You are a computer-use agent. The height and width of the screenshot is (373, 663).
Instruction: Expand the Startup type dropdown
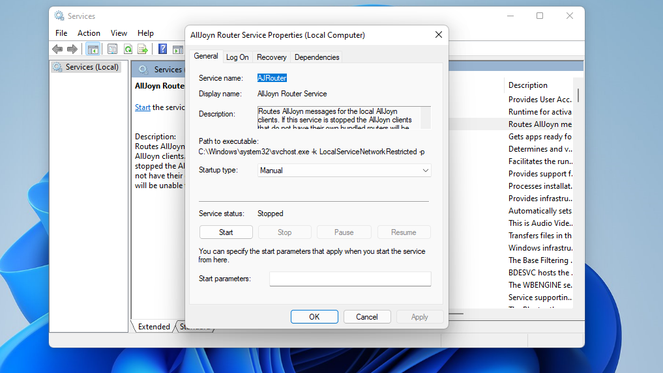tap(344, 171)
